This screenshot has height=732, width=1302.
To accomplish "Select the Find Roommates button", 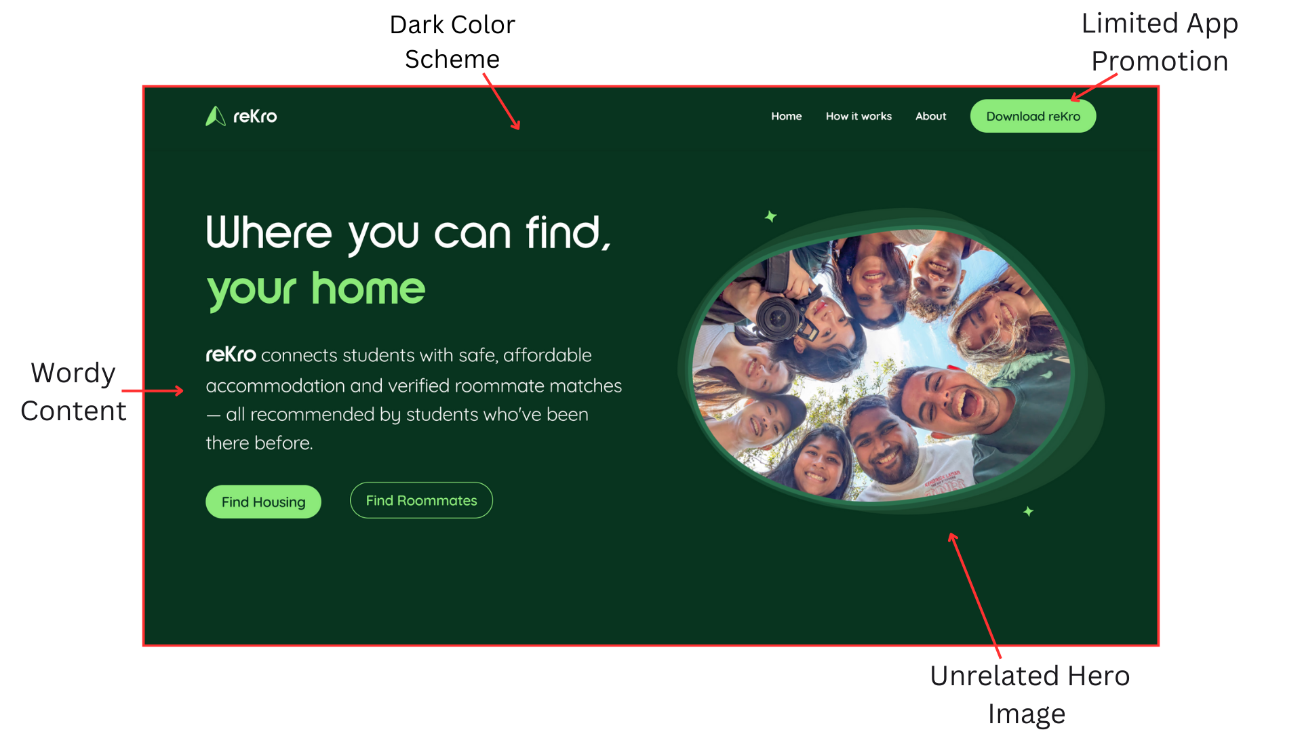I will [421, 500].
